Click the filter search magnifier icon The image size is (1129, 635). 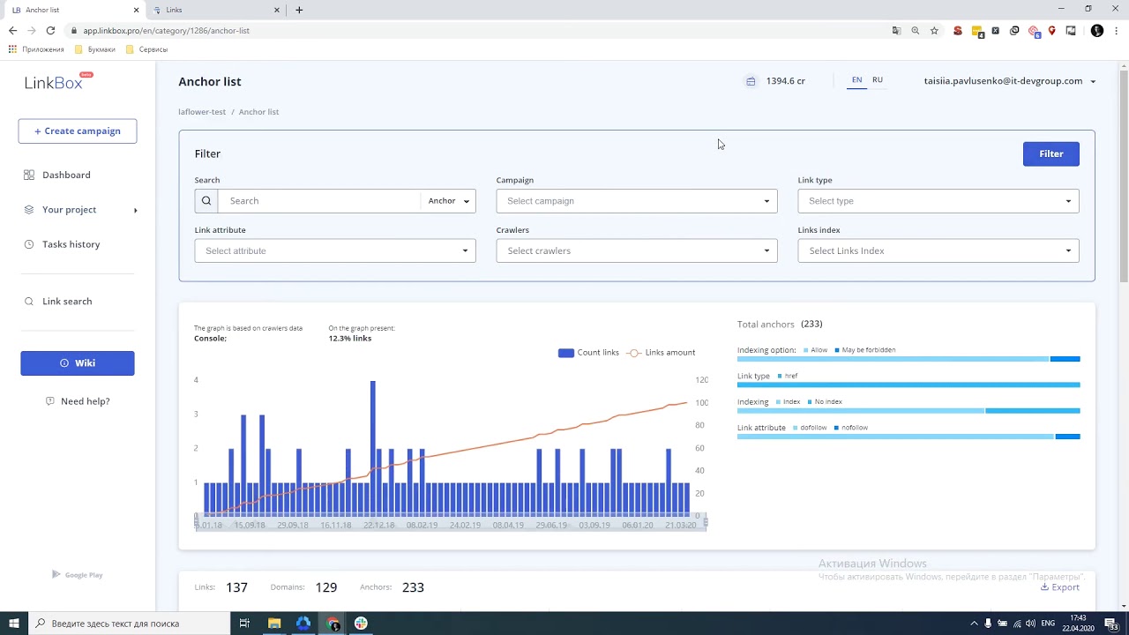point(206,201)
